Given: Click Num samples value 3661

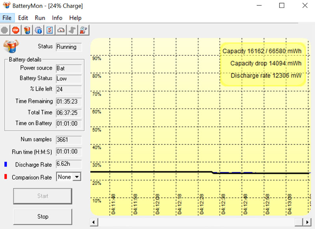Looking at the screenshot, I should tap(69, 140).
